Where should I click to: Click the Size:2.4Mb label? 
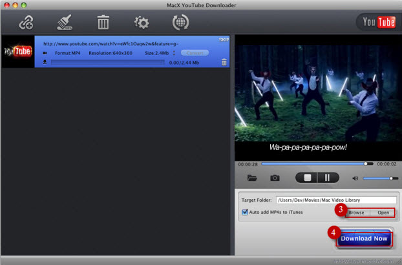tap(156, 53)
